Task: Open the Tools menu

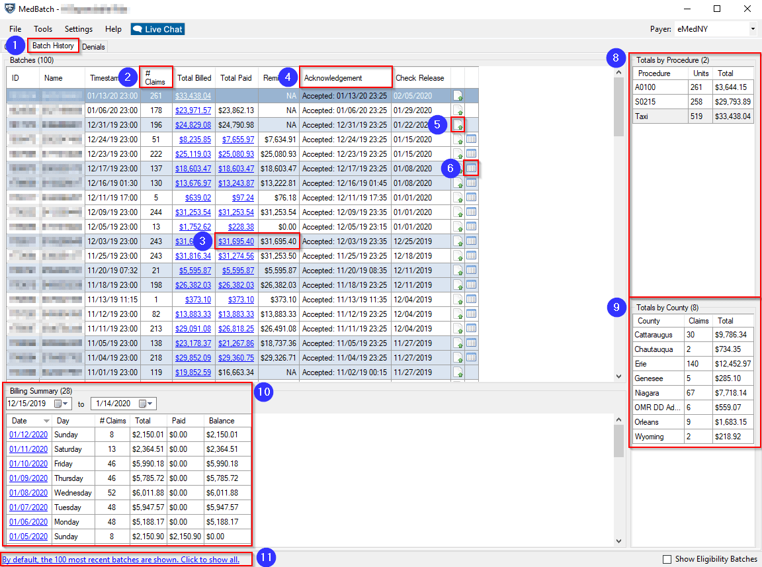Action: pyautogui.click(x=42, y=28)
